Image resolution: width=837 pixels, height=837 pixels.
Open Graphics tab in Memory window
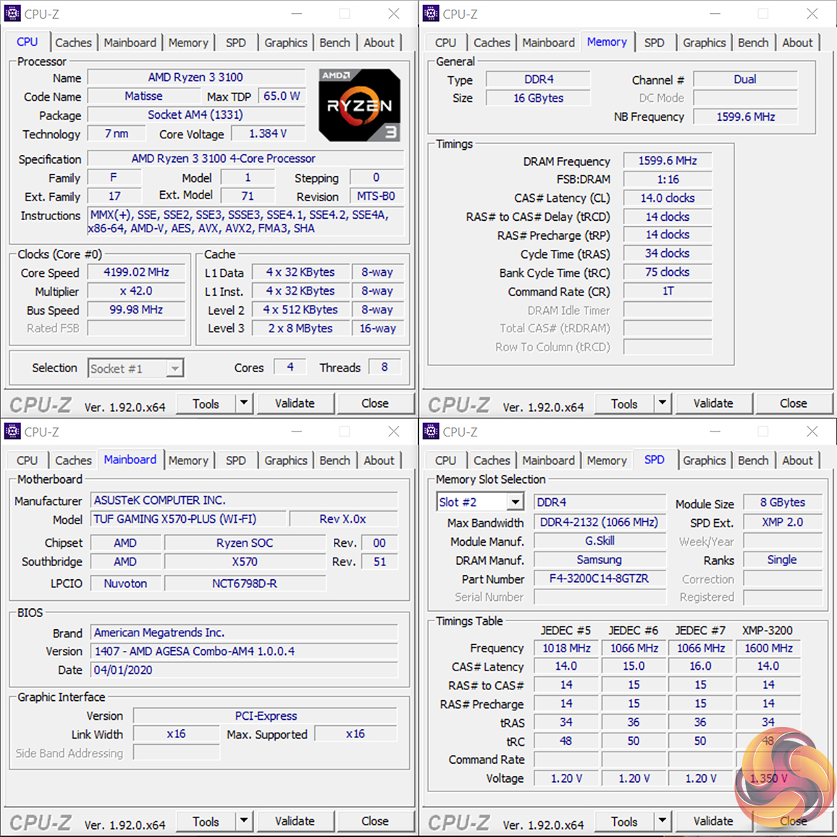click(704, 42)
